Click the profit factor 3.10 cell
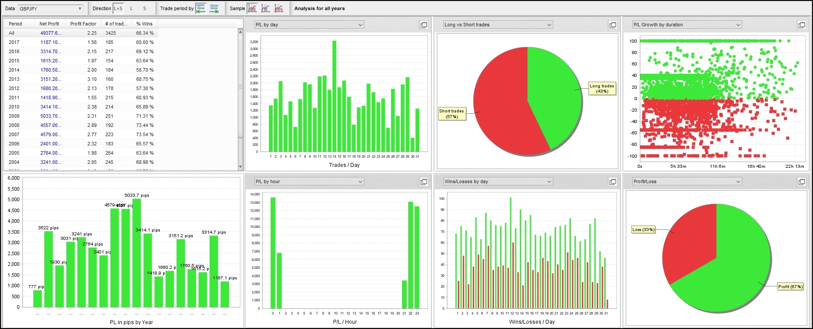Screen dimensions: 813x329 click(92, 79)
